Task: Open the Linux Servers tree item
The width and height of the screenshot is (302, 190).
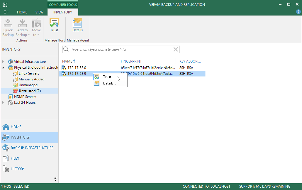Action: pos(29,73)
